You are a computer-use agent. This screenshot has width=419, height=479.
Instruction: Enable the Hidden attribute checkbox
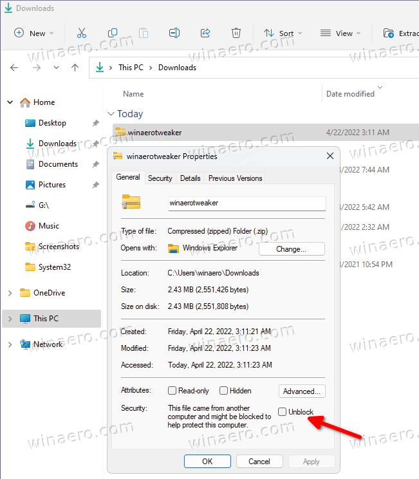coord(223,391)
